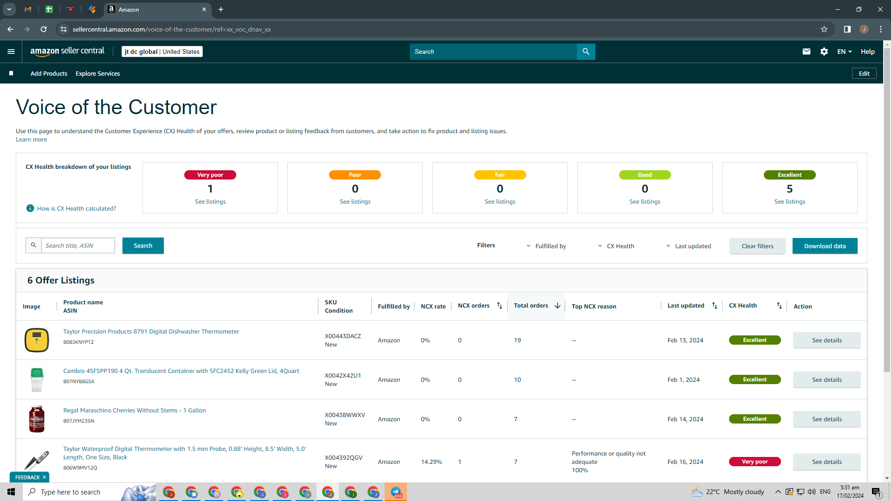Sort by Total orders arrow
891x501 pixels.
point(557,306)
